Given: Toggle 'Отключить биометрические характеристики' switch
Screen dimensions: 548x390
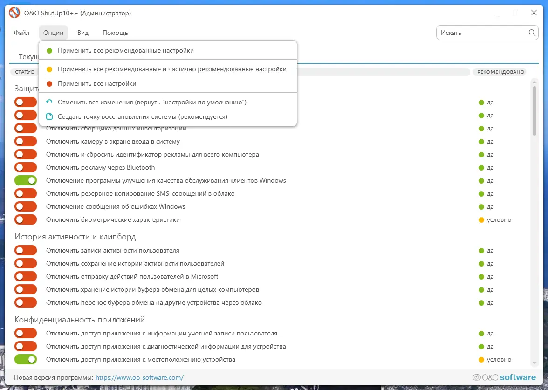Looking at the screenshot, I should 26,220.
